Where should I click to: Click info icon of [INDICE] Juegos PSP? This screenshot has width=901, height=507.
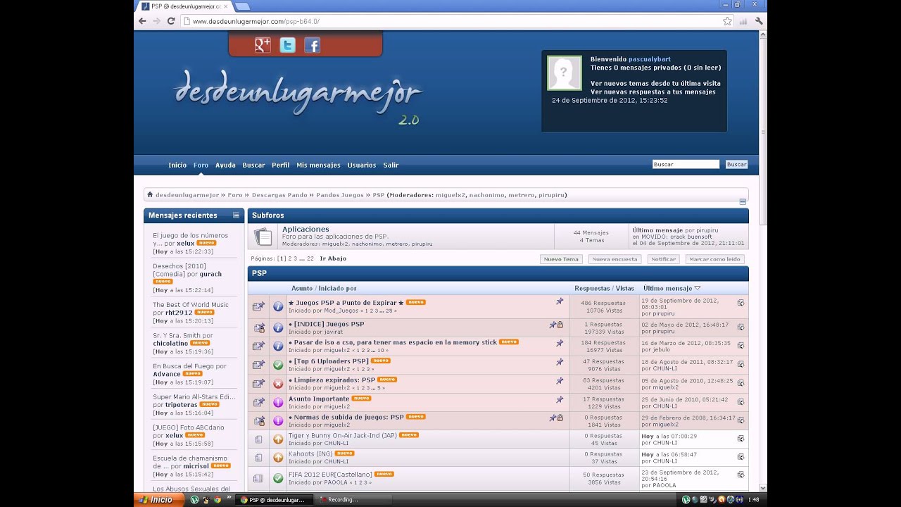pos(278,327)
